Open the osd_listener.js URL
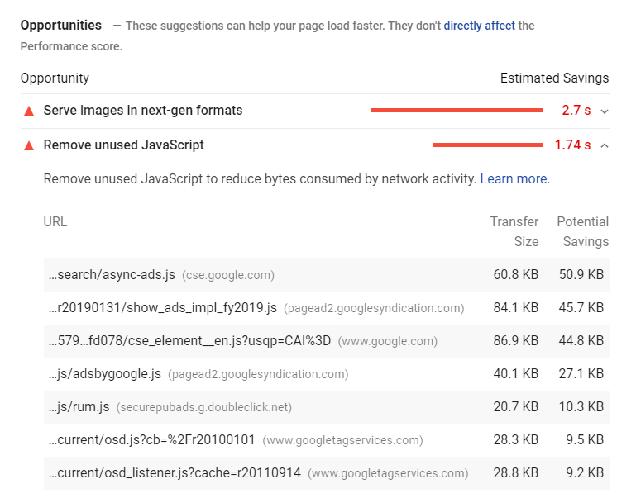This screenshot has width=636, height=498. (175, 473)
